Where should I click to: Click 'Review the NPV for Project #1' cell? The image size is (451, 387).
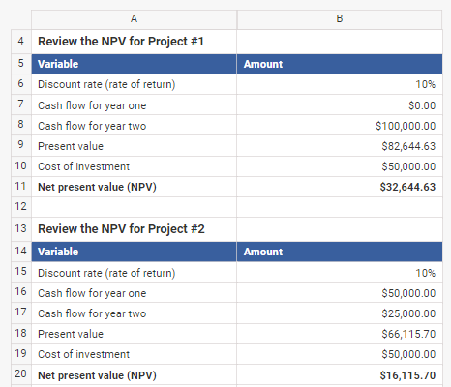[134, 42]
